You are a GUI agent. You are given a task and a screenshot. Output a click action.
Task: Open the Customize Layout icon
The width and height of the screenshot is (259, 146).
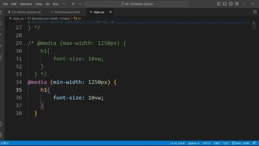point(237,4)
